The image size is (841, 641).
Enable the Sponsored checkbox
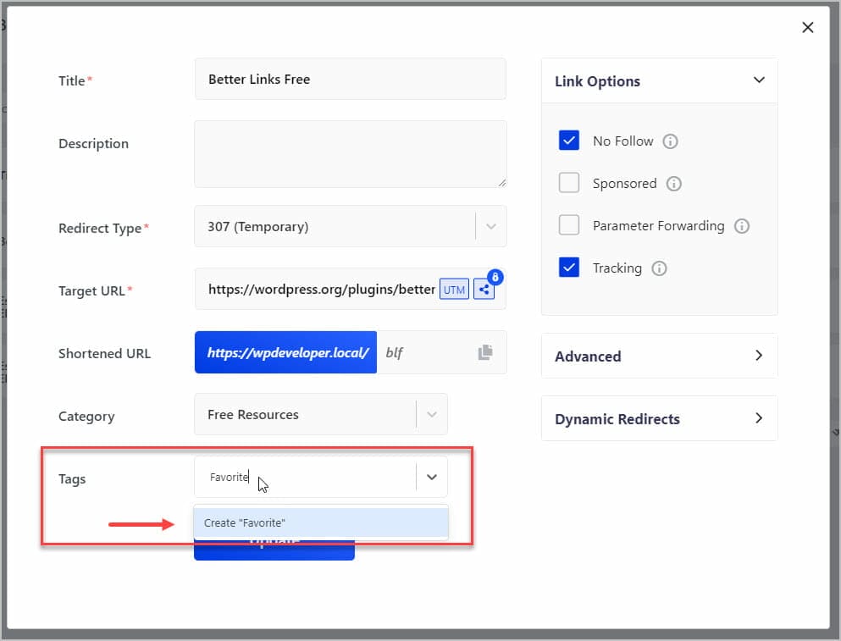tap(569, 182)
